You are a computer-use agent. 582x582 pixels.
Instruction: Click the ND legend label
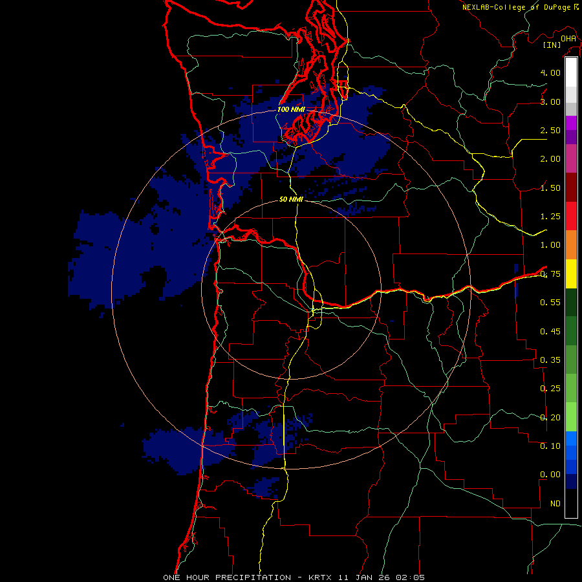(555, 504)
